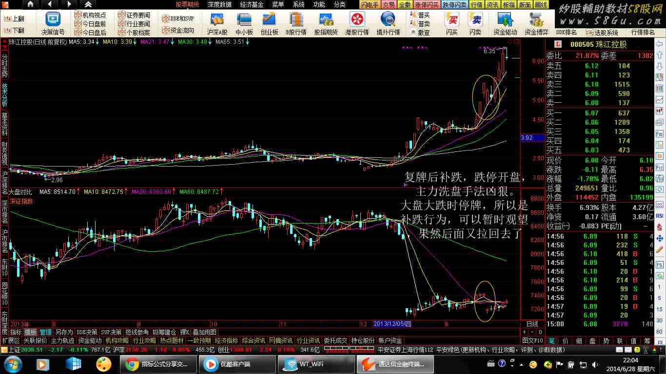This screenshot has height=374, width=666.
Task: Toggle the 涨停闪买 mode button
Action: click(427, 4)
